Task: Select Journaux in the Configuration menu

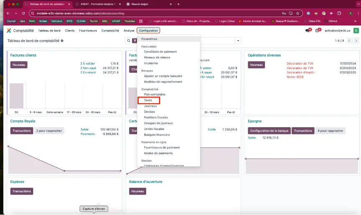Action: point(151,106)
